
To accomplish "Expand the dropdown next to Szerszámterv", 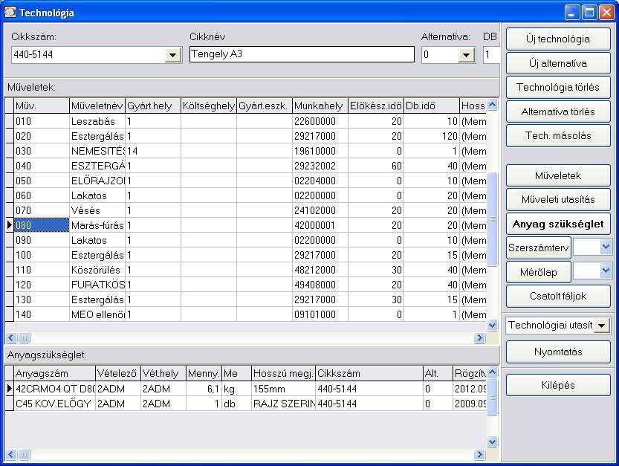I will pyautogui.click(x=606, y=247).
